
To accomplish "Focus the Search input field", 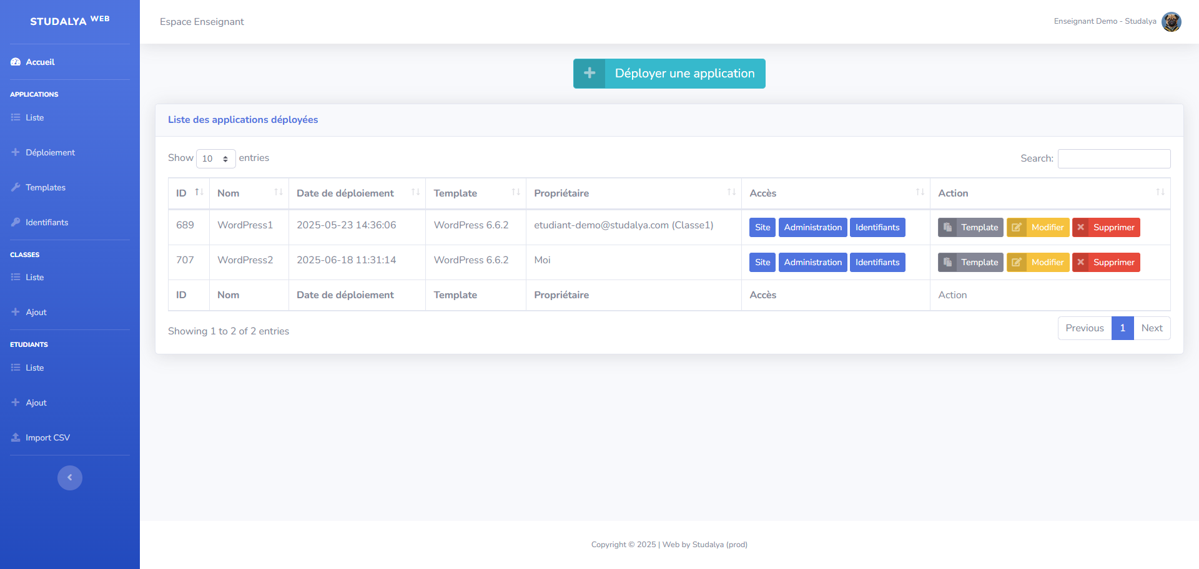I will [x=1114, y=158].
